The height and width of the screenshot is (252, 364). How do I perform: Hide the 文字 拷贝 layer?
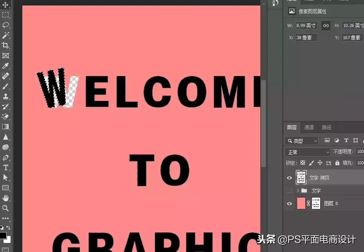[x=289, y=178]
